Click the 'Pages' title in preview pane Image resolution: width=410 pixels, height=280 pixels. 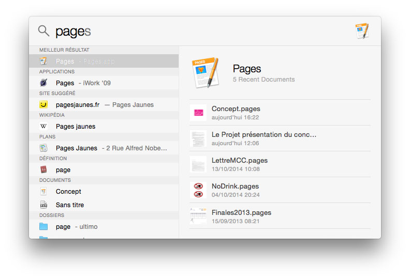pos(247,69)
